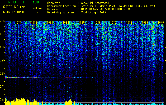Click the meteor count value 21
Screen dimensions: 166x105
coord(38,12)
